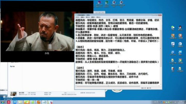Click the line 节奏把控：缓慢-快速-缓慢

pos(89,59)
